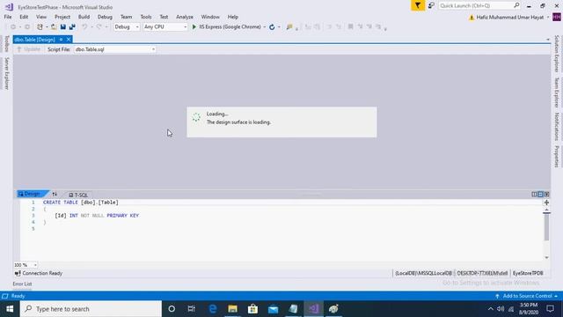This screenshot has height=317, width=563.
Task: Click the Quick Launch search field
Action: tap(479, 5)
